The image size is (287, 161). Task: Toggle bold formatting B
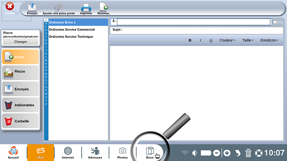coord(190,40)
